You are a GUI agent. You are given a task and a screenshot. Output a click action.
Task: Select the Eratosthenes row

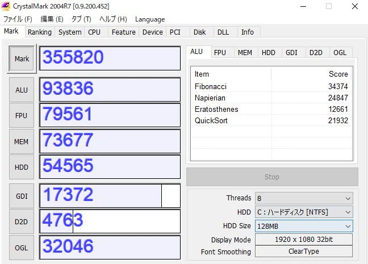271,109
